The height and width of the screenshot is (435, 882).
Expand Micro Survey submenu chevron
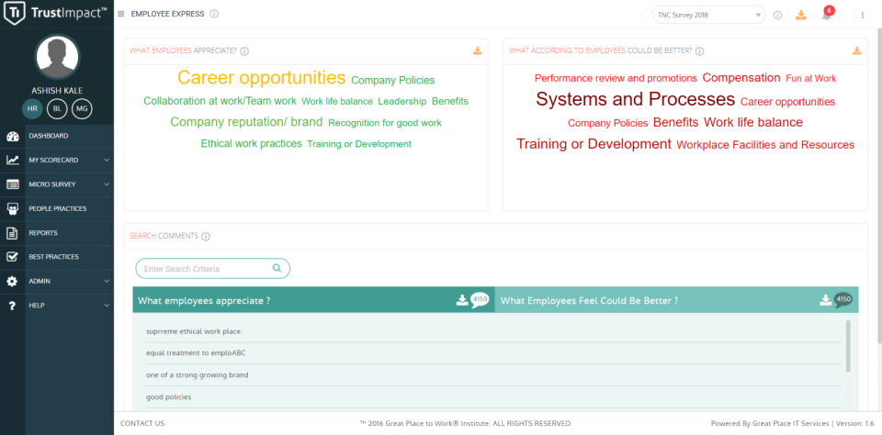(107, 184)
